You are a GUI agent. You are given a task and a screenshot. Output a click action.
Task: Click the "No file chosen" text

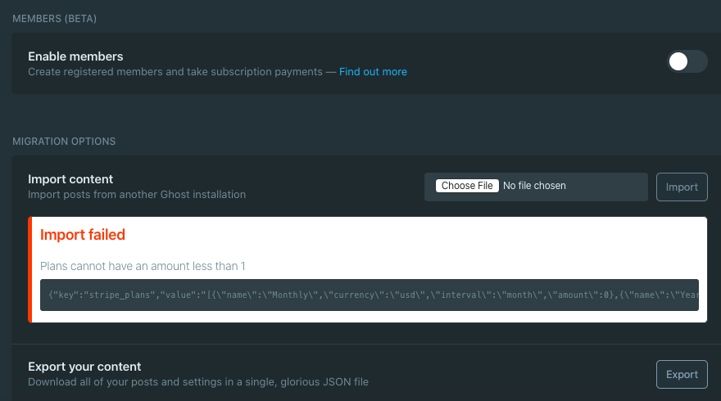click(534, 186)
